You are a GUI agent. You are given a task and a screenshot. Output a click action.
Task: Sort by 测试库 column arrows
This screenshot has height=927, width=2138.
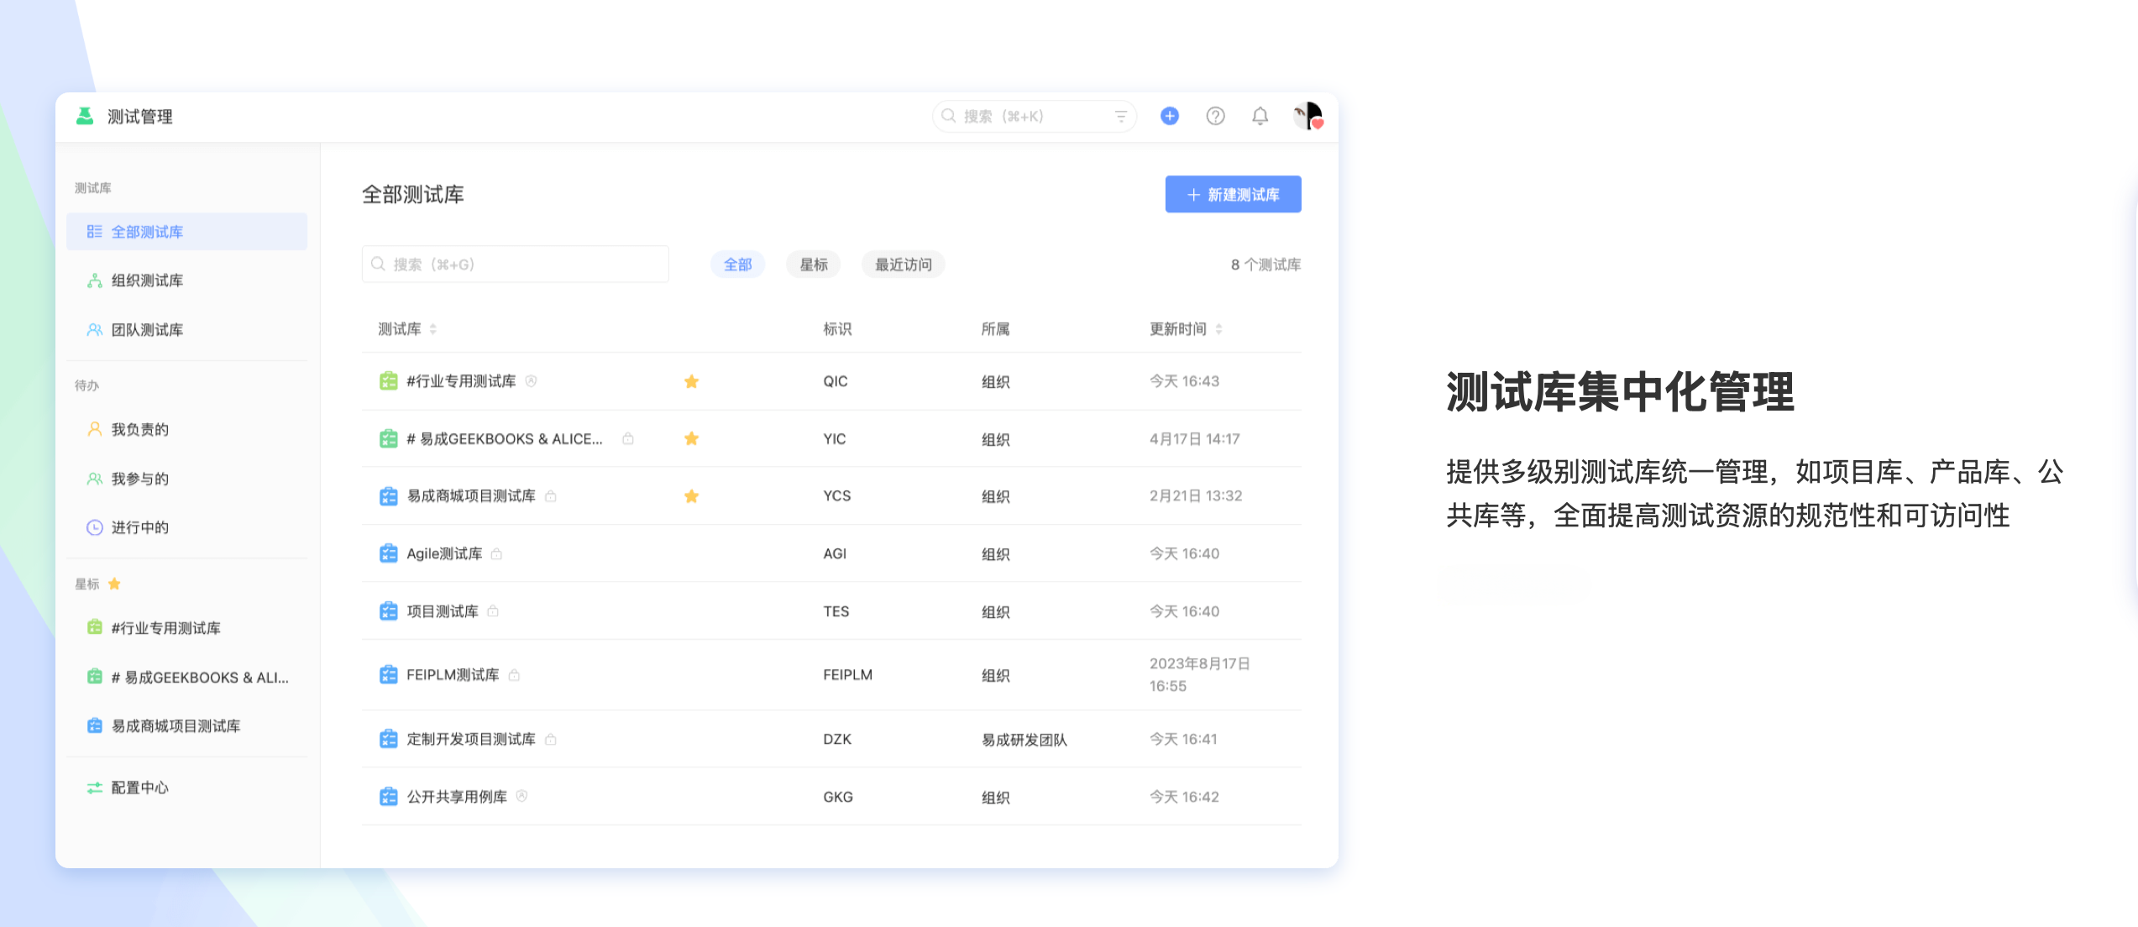pyautogui.click(x=433, y=329)
